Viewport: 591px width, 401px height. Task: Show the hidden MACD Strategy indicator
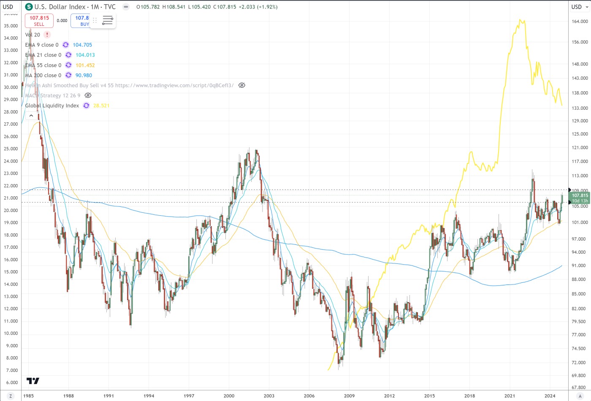coord(88,95)
